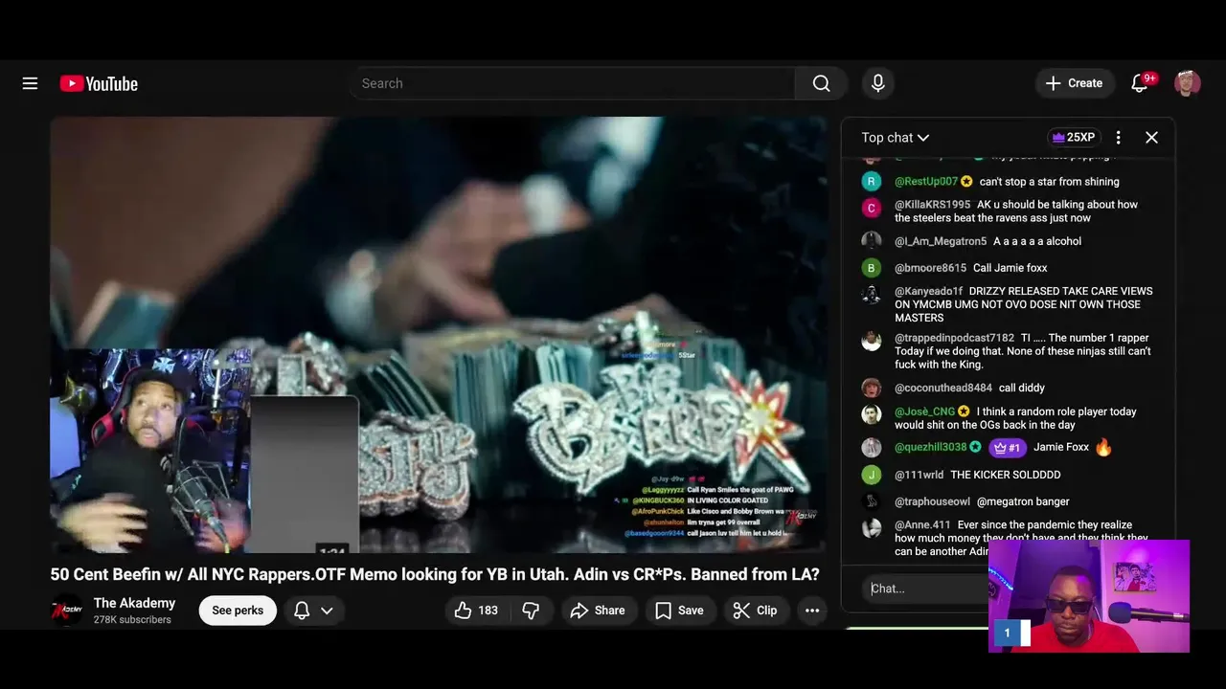Expand notification preference chevron
The width and height of the screenshot is (1226, 689).
(x=327, y=611)
